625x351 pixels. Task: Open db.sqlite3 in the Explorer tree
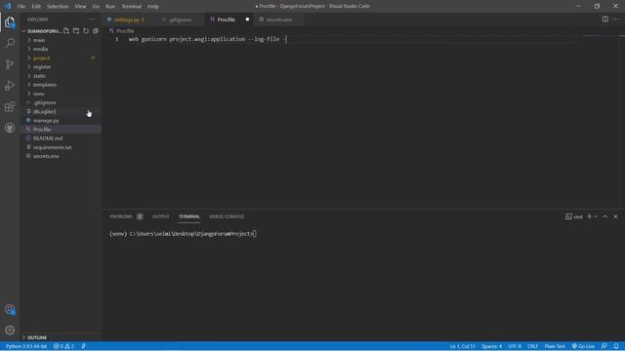[x=44, y=111]
